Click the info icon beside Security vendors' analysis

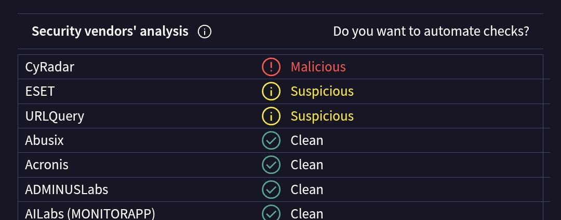pyautogui.click(x=205, y=32)
